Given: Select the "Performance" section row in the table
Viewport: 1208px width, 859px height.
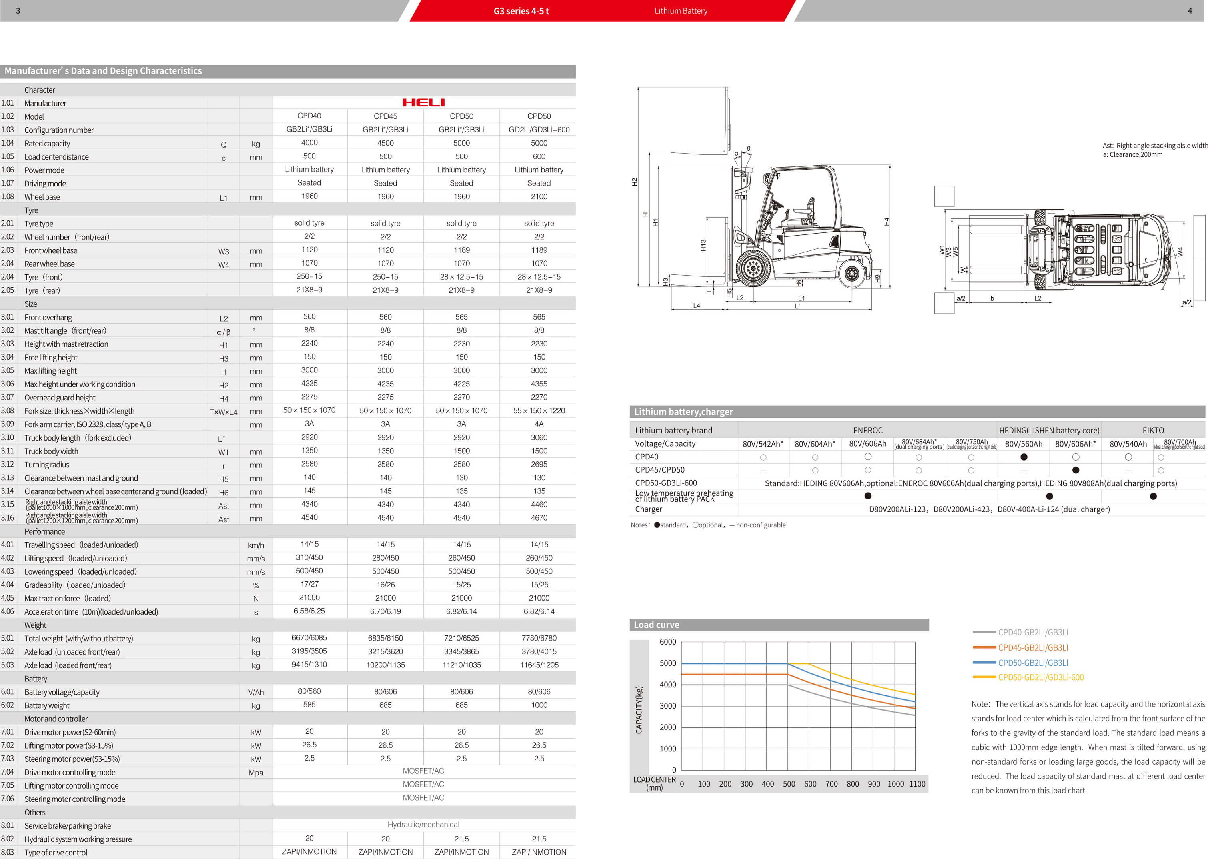Looking at the screenshot, I should tap(44, 532).
